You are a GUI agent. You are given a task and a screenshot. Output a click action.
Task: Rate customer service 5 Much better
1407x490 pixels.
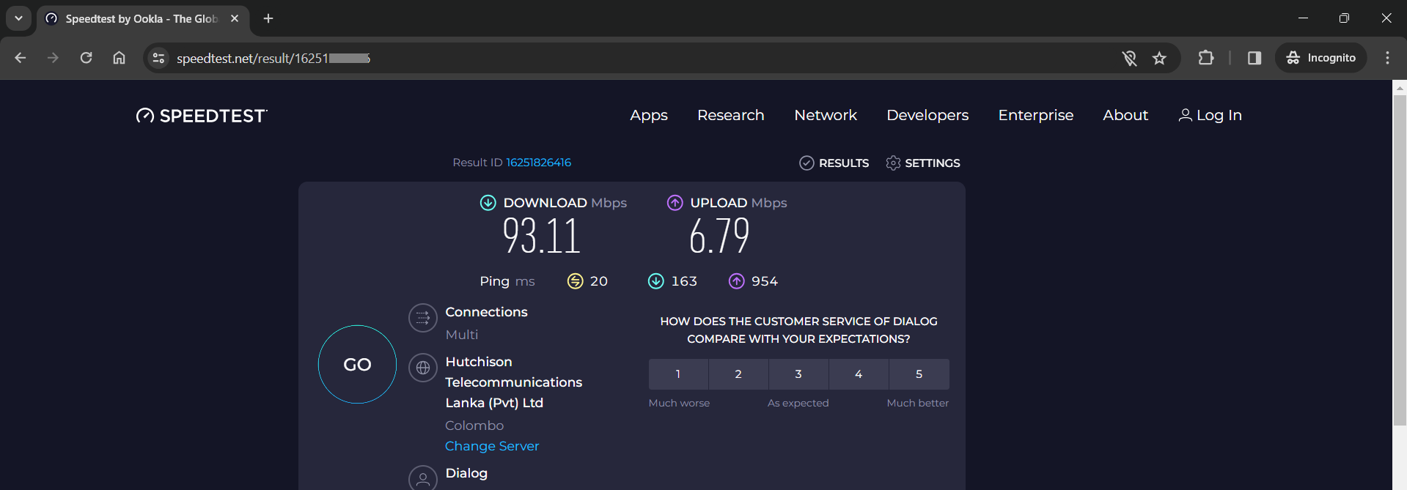(919, 374)
